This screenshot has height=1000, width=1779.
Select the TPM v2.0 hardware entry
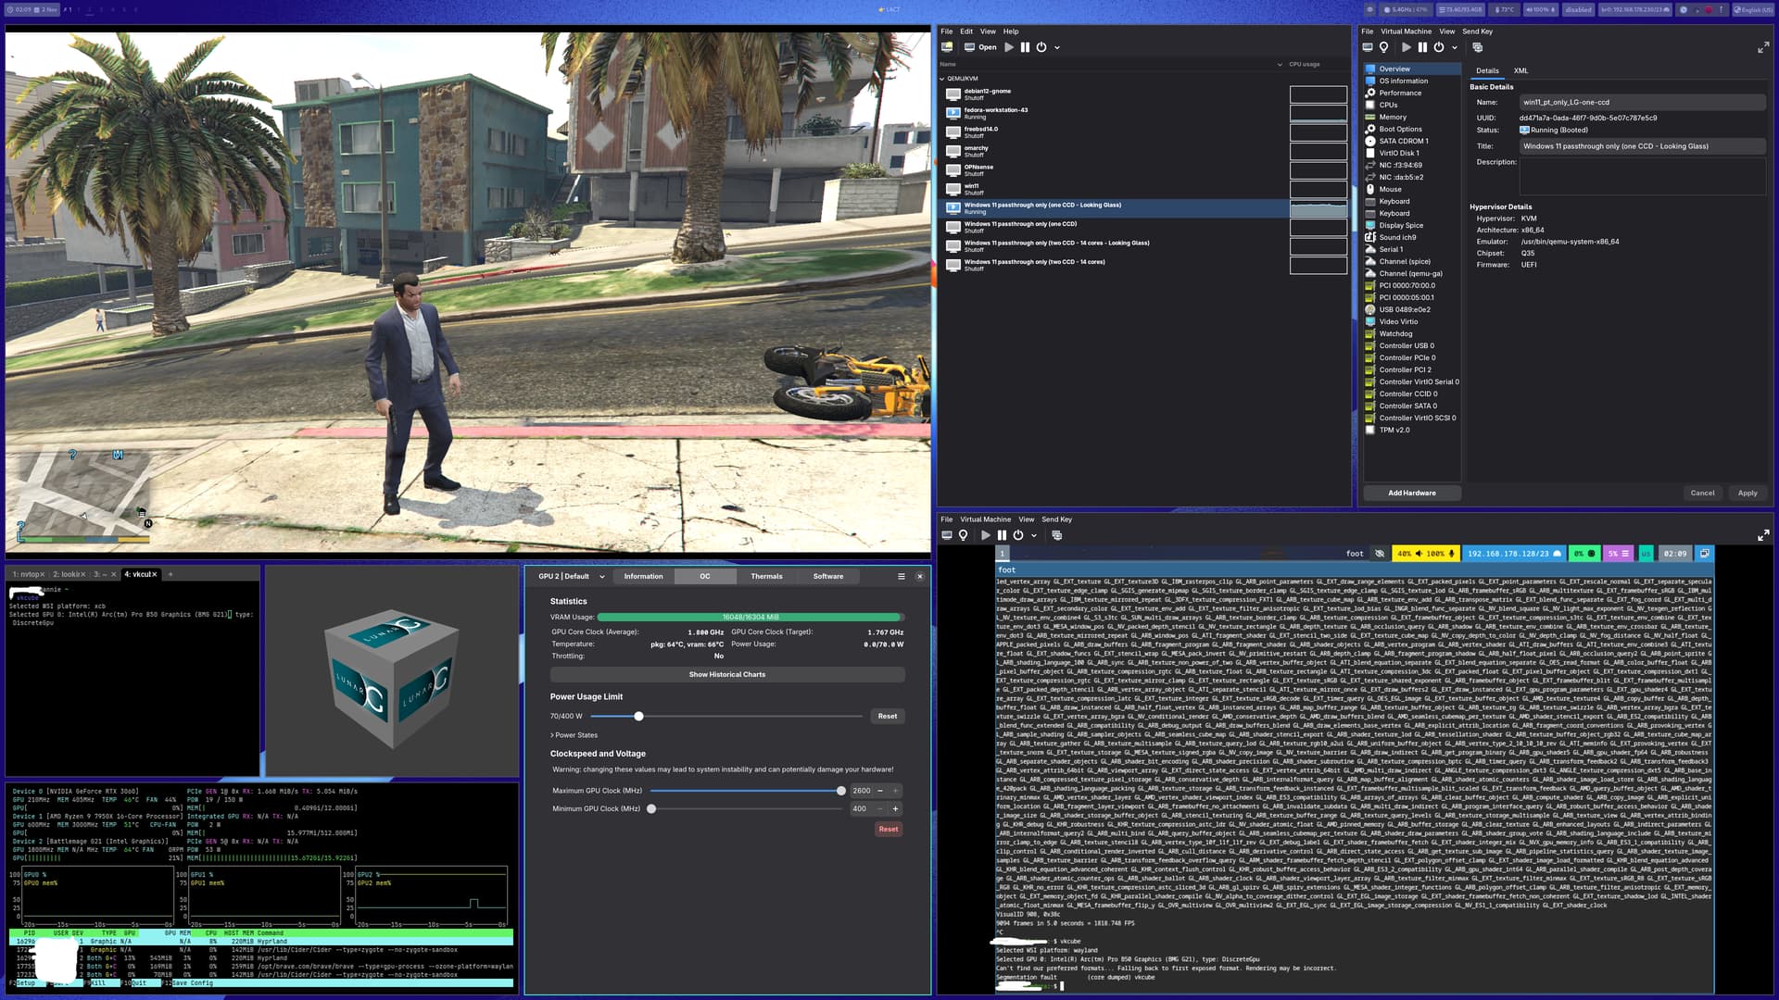1394,431
